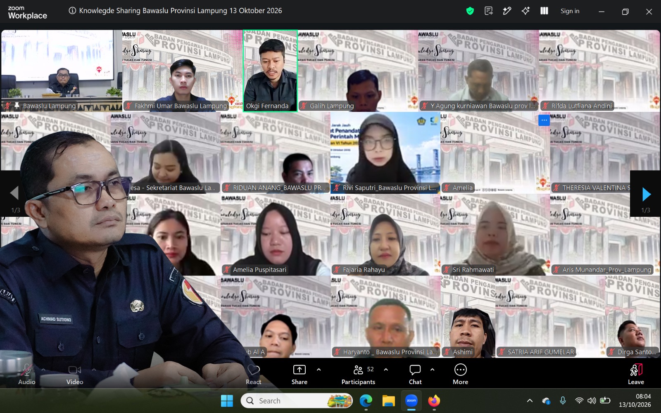Go to the next gallery page arrow
Image resolution: width=661 pixels, height=413 pixels.
pos(647,194)
